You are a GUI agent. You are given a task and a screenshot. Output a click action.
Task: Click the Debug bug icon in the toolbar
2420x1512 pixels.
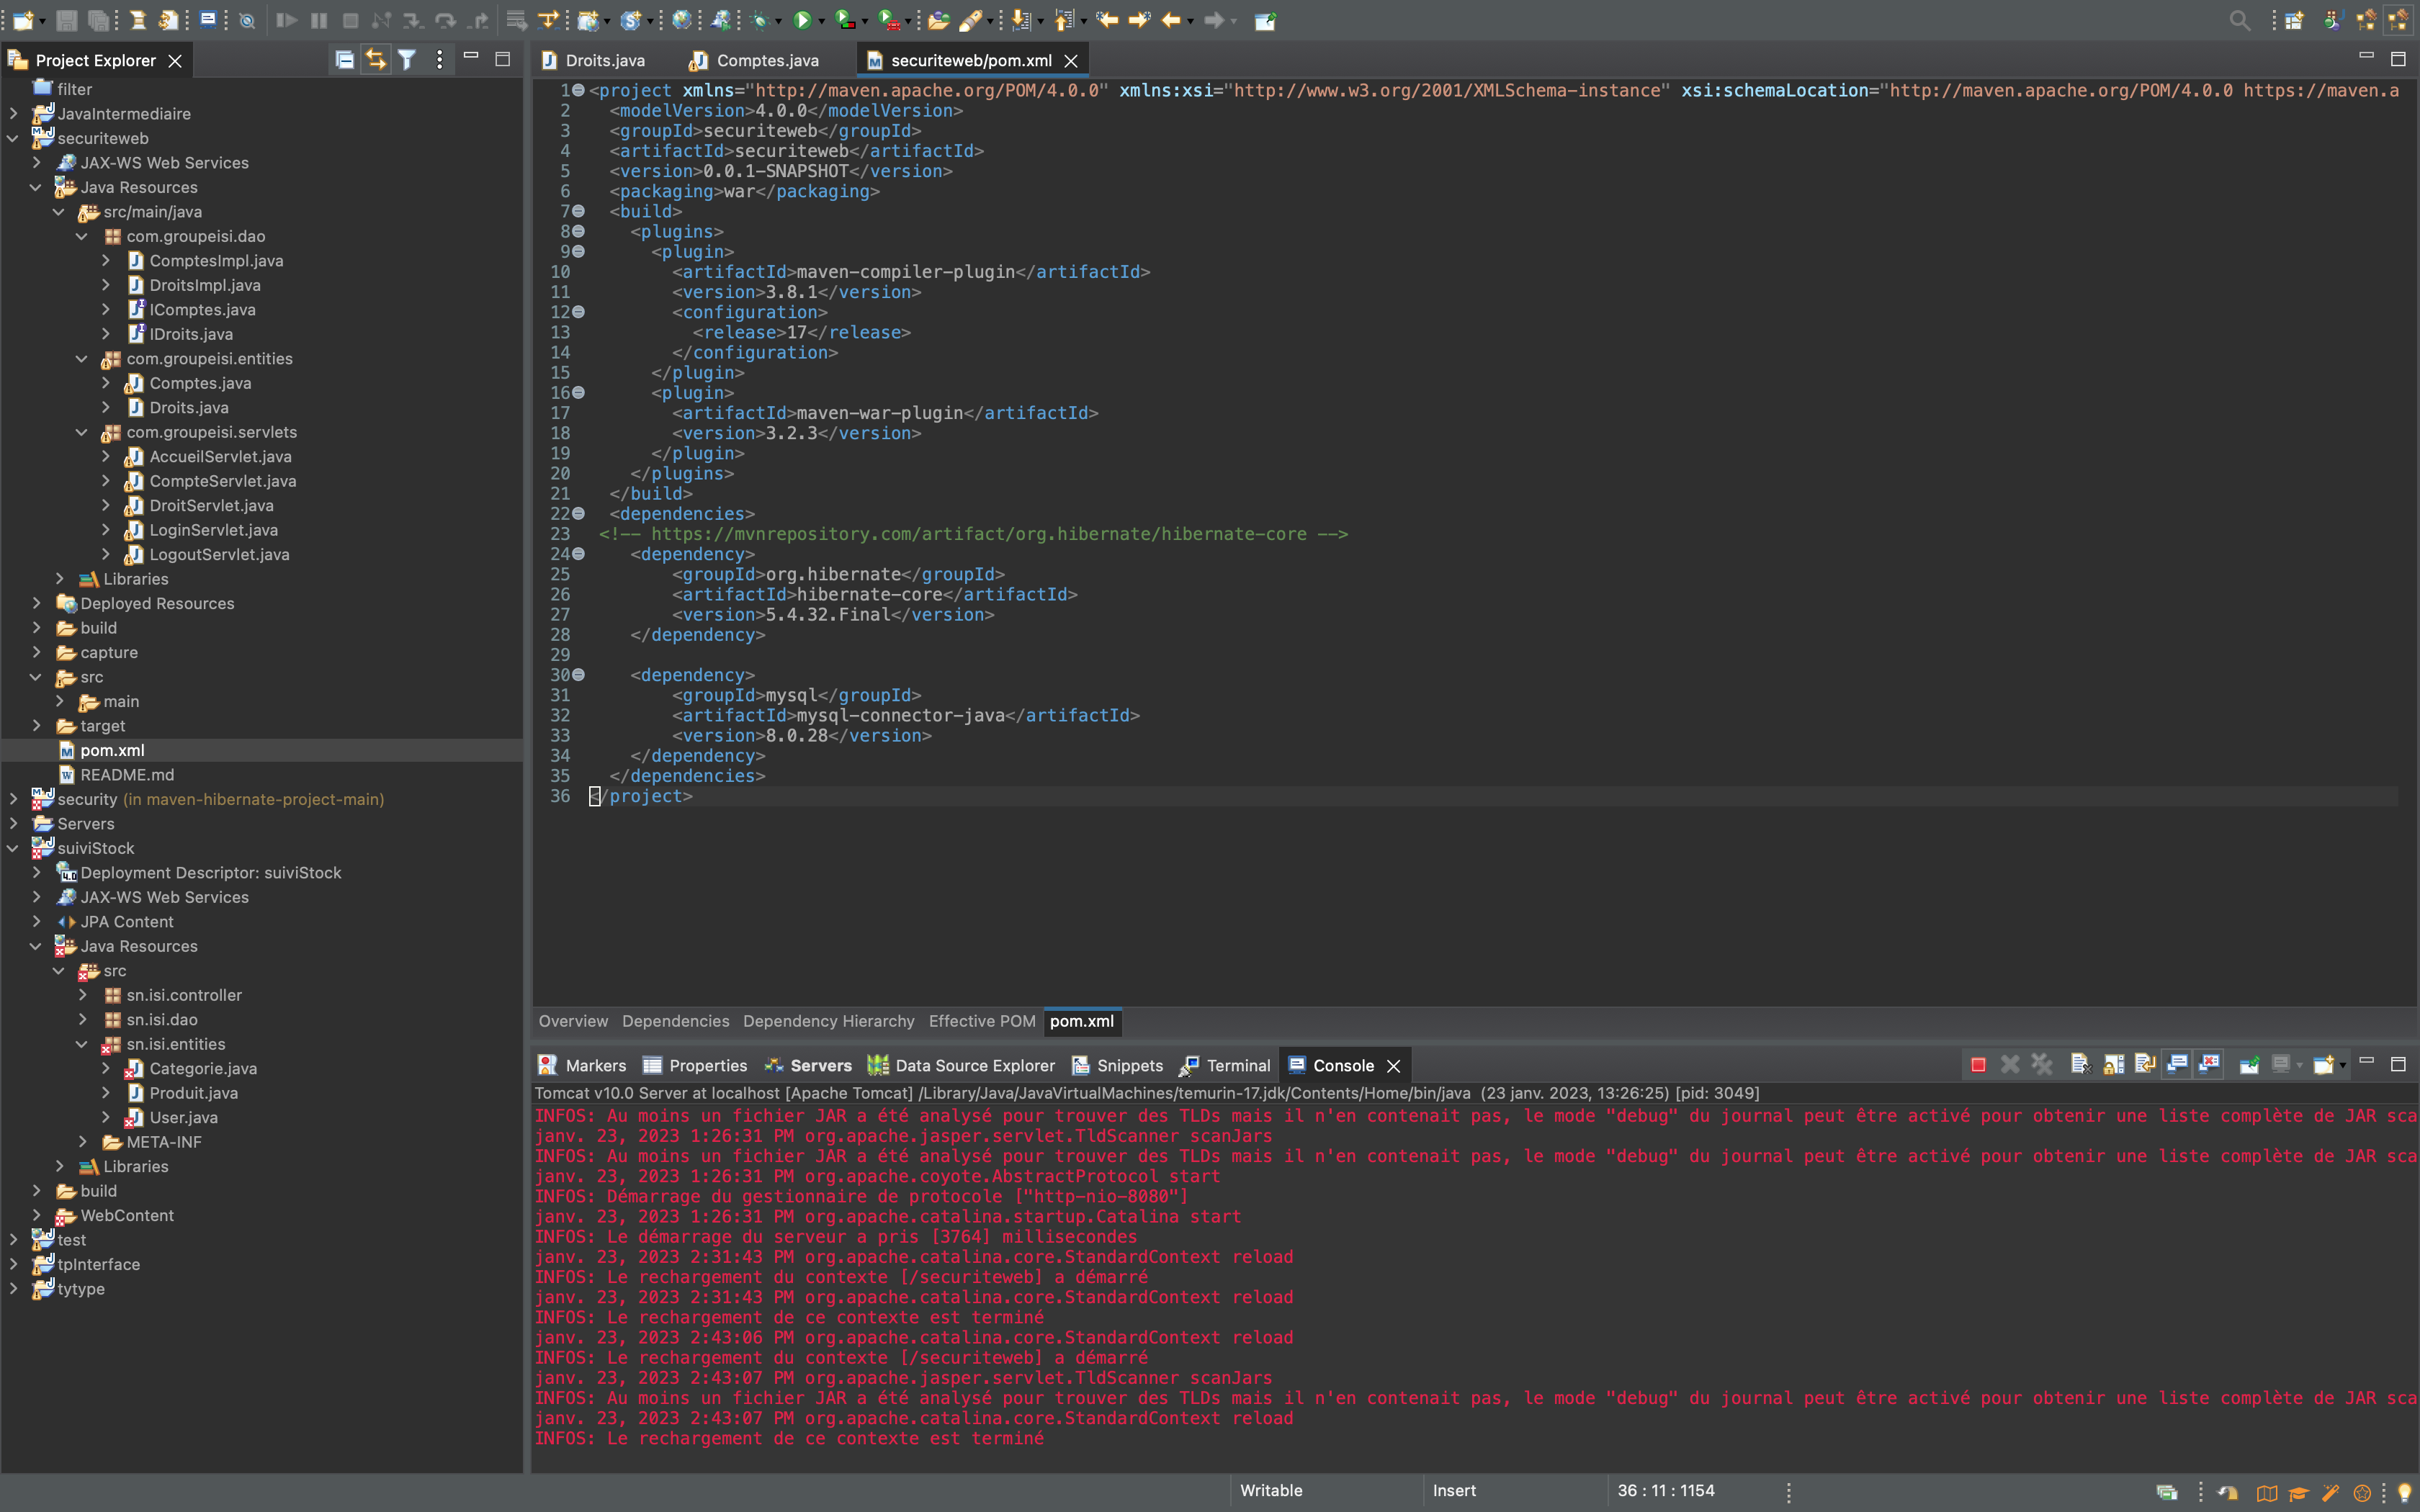pyautogui.click(x=759, y=20)
